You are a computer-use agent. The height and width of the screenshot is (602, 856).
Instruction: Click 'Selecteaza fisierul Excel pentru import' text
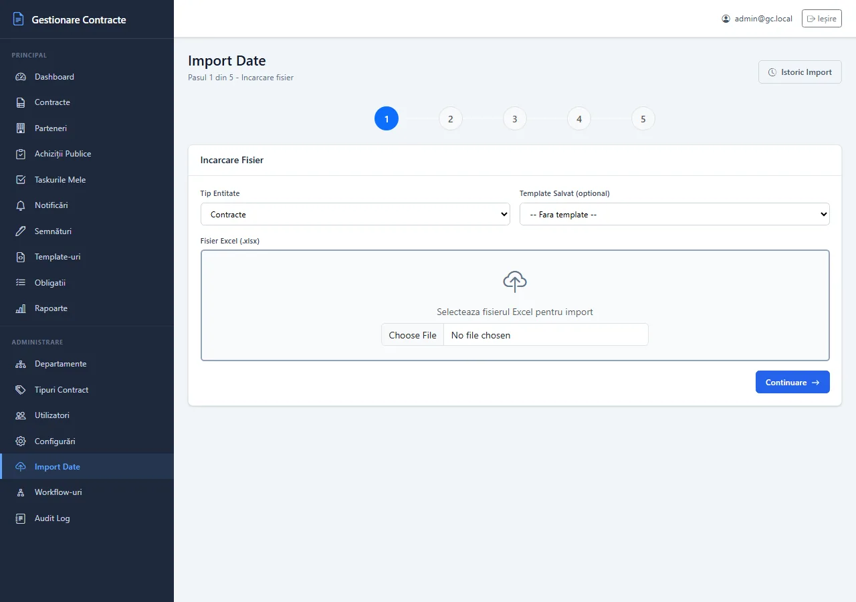515,312
